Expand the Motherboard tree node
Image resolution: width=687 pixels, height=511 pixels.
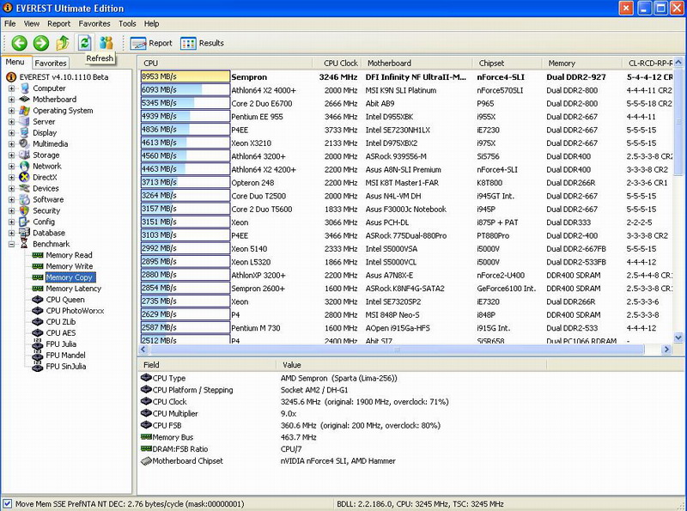pos(11,100)
